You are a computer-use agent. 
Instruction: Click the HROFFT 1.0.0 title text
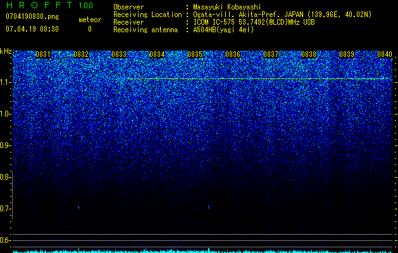pos(50,5)
